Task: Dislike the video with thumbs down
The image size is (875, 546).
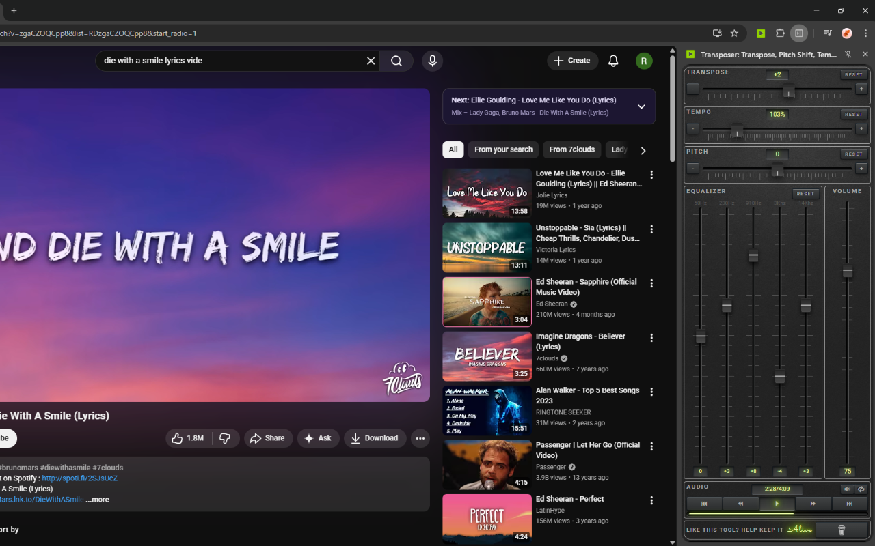Action: (226, 438)
